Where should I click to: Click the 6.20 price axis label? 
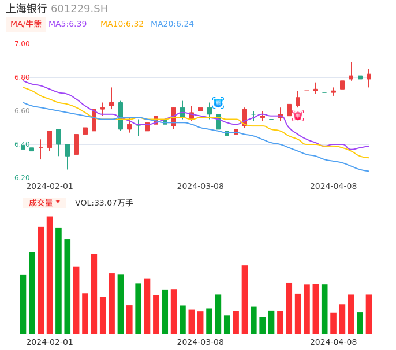[22, 178]
